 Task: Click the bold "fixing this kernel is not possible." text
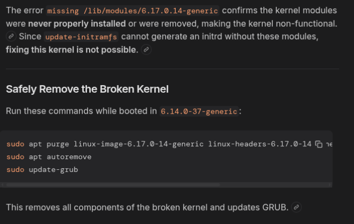72,50
